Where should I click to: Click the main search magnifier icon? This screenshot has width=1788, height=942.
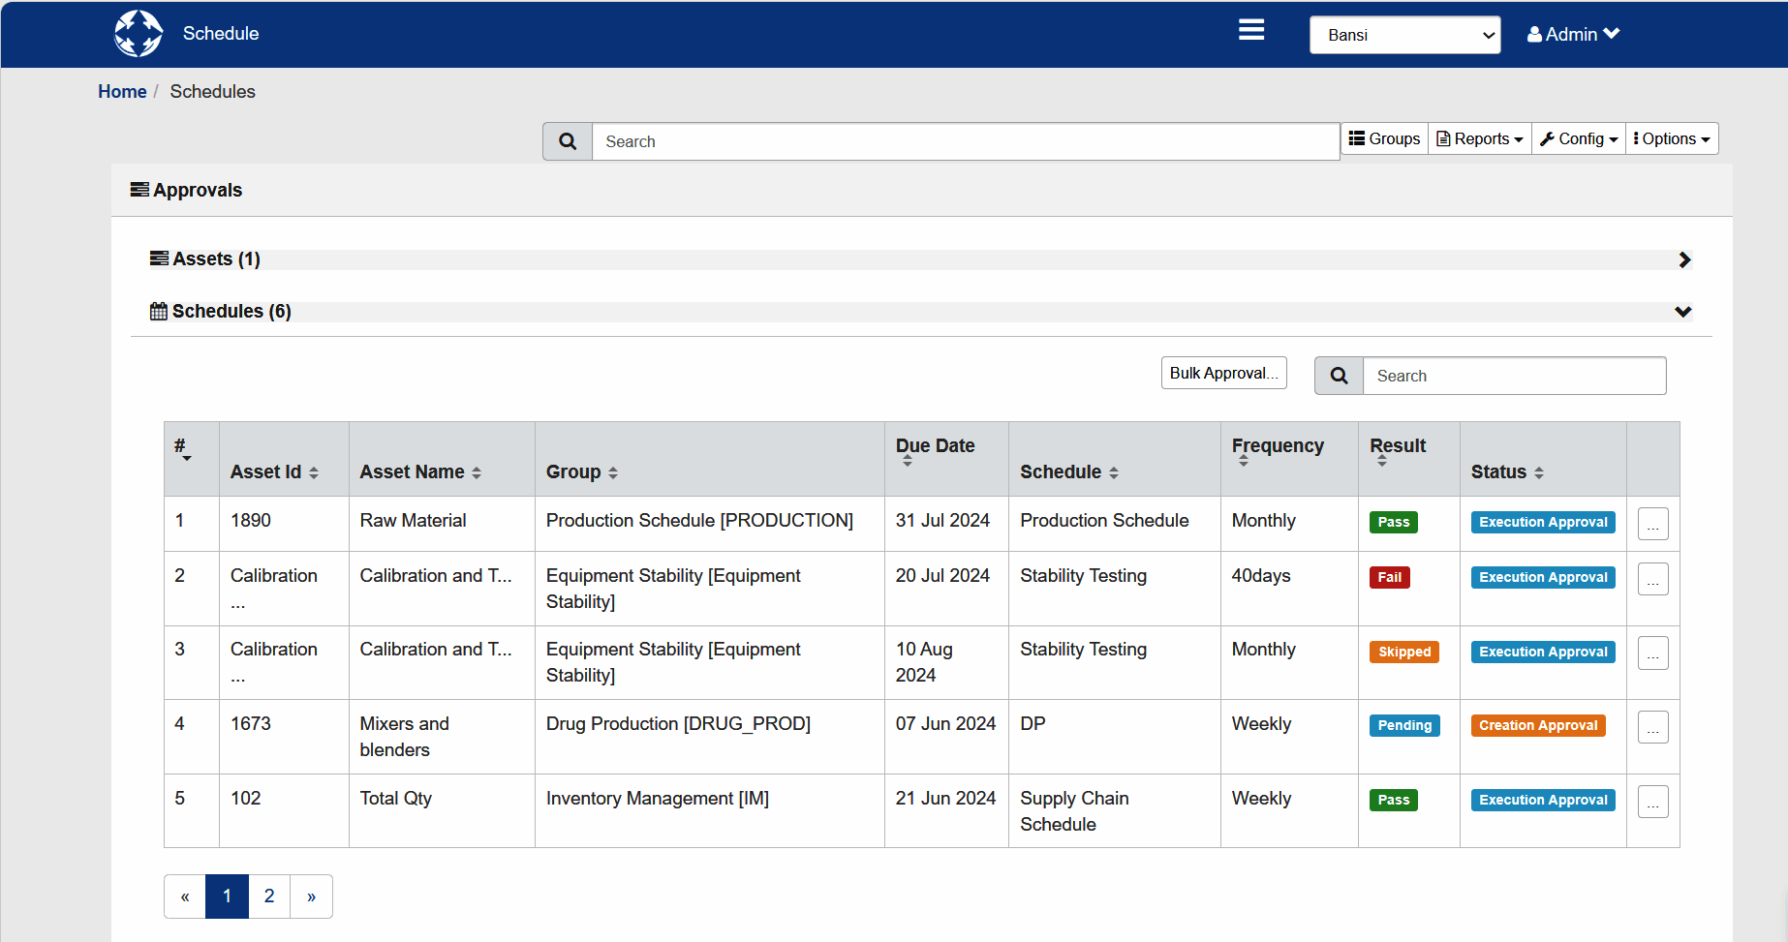tap(568, 141)
